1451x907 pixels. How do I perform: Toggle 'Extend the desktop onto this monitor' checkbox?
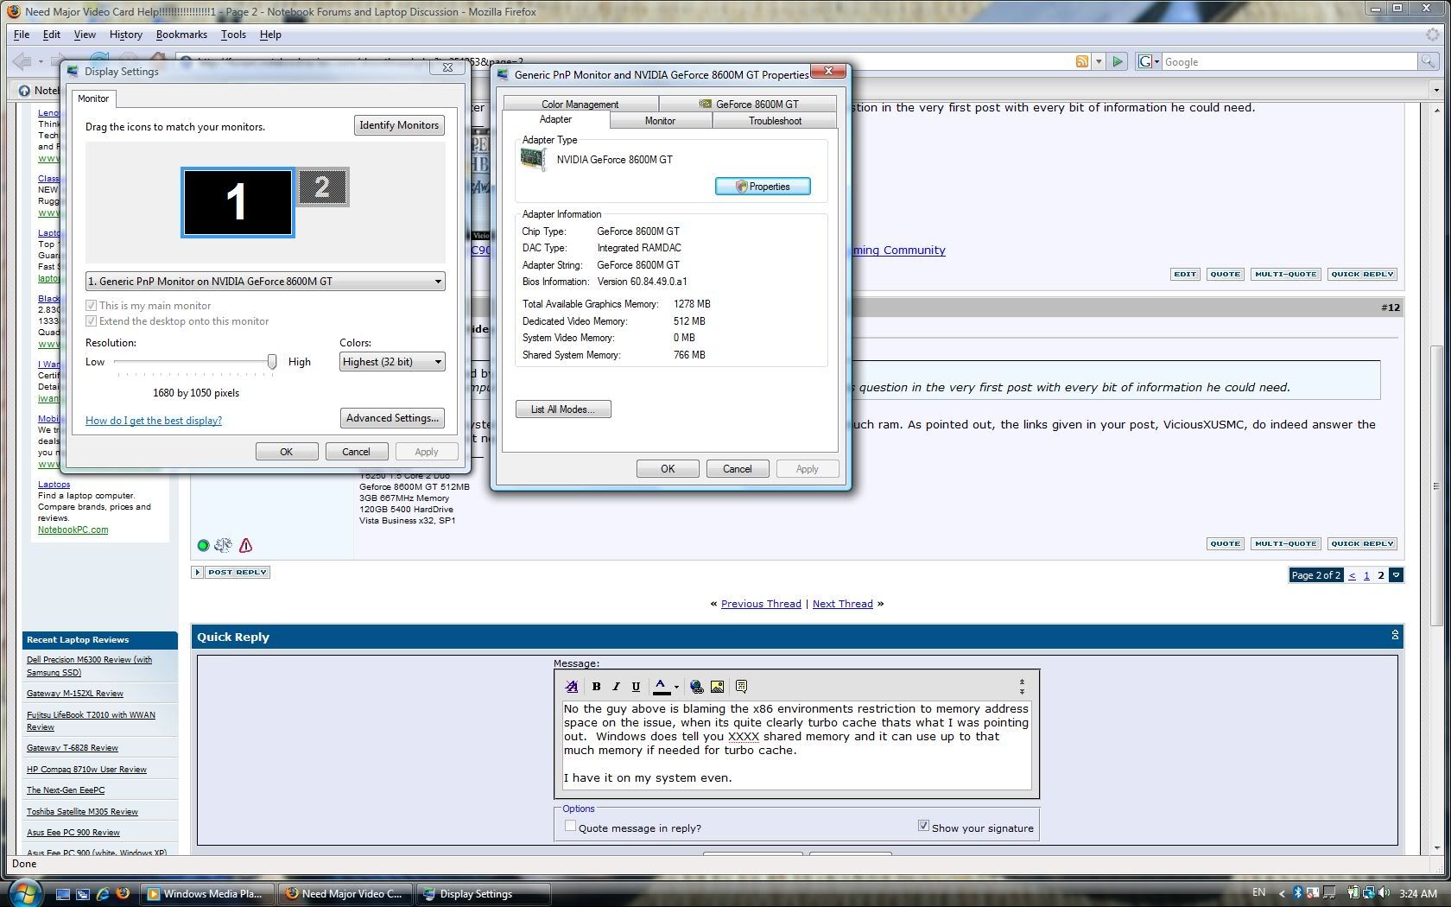point(91,321)
